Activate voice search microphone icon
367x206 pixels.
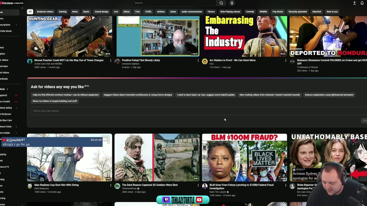[x=232, y=3]
